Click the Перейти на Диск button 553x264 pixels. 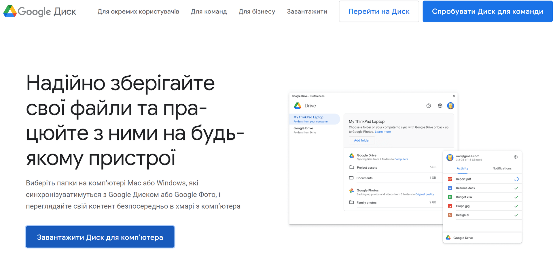379,11
